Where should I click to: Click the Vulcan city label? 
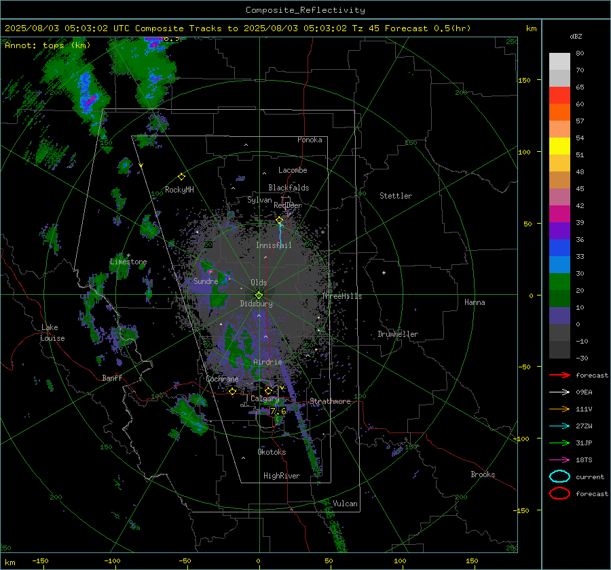(x=345, y=504)
